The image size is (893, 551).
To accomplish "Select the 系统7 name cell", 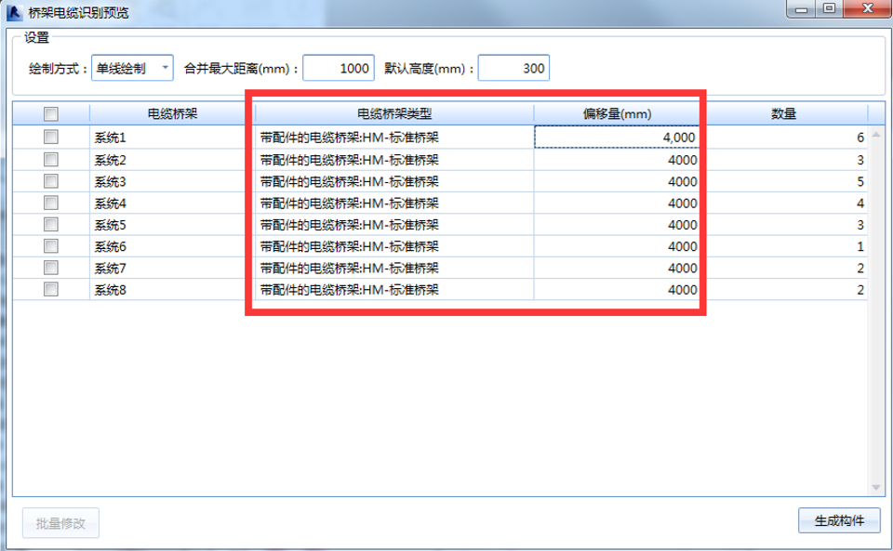I will pos(172,268).
